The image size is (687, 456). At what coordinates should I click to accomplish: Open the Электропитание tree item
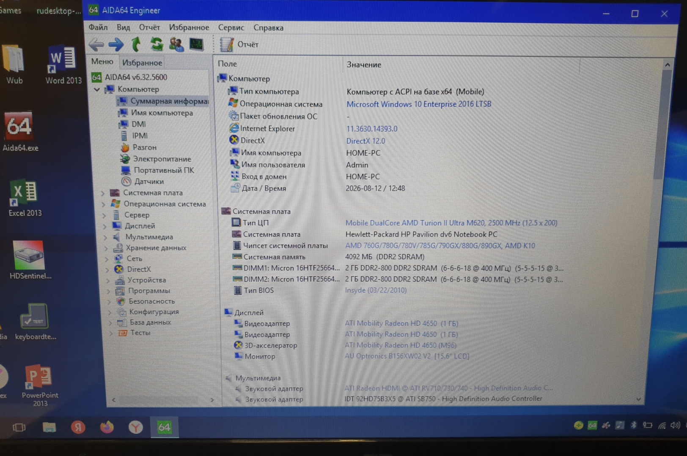[156, 159]
